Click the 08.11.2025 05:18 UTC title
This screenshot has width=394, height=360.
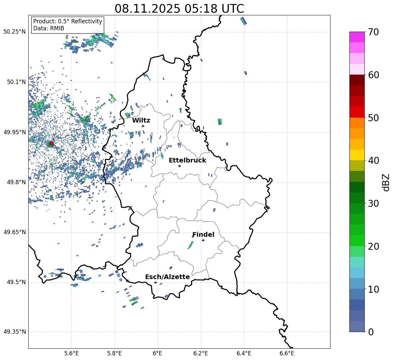(179, 9)
